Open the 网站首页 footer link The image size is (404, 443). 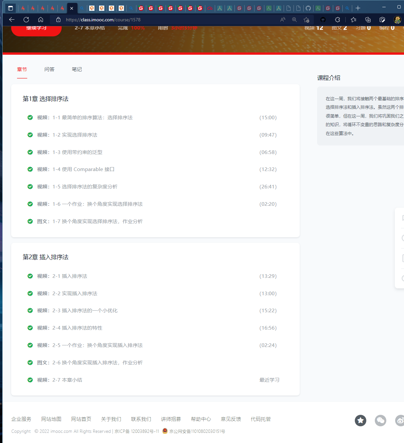click(81, 419)
